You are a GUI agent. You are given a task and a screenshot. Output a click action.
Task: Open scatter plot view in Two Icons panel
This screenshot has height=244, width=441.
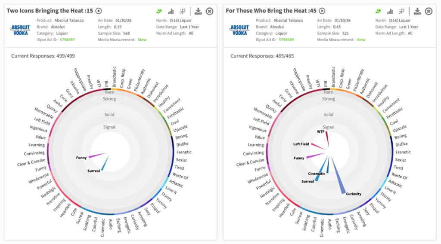[183, 11]
